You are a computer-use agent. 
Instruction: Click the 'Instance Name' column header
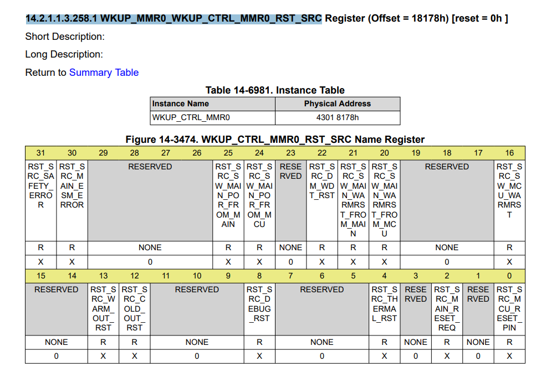click(213, 104)
